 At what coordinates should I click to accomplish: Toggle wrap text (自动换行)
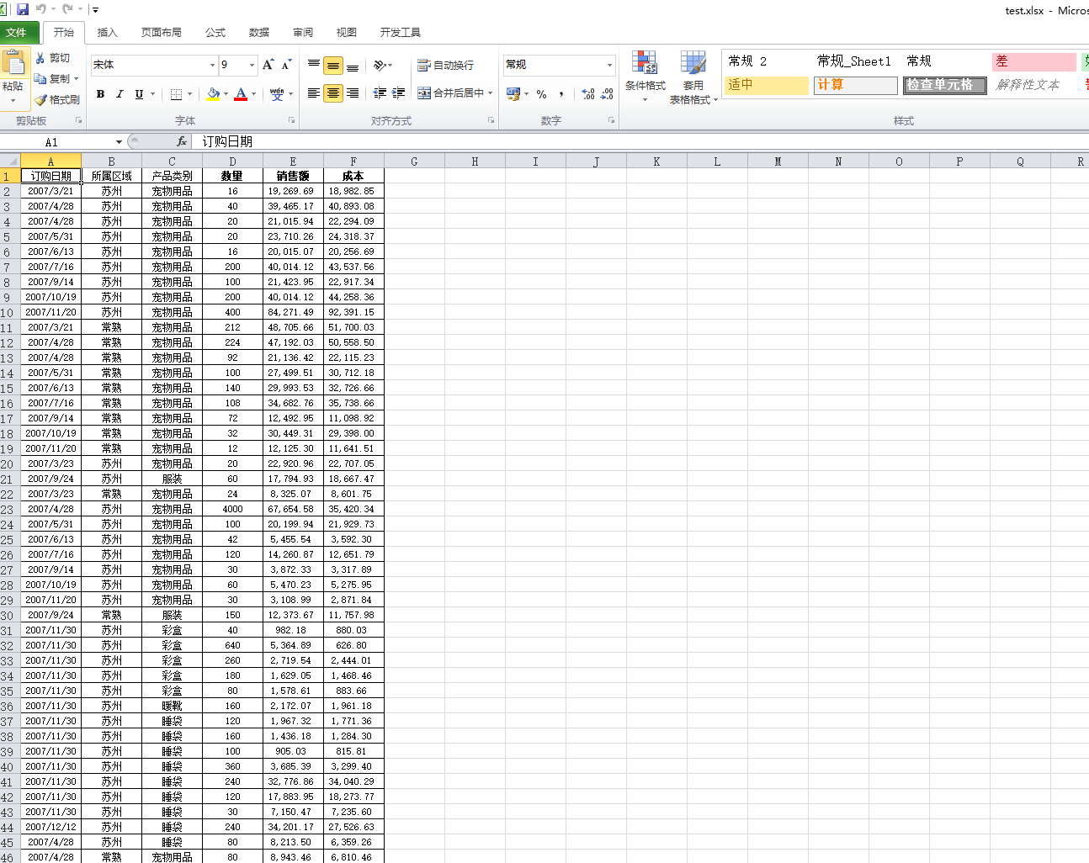[x=446, y=65]
